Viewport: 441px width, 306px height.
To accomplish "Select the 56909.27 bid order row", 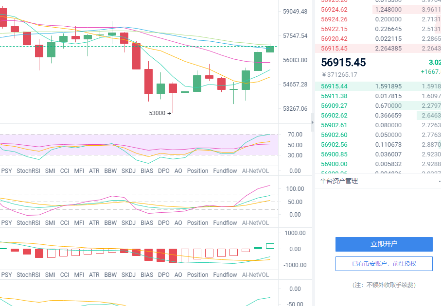I will tap(378, 106).
